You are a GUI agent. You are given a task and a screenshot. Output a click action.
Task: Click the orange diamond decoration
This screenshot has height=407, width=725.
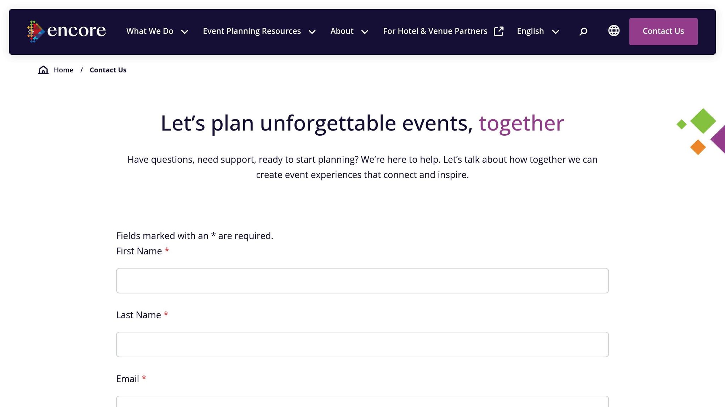698,147
